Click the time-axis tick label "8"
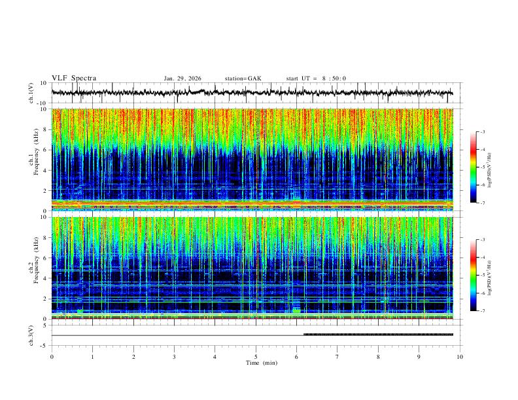This screenshot has height=400, width=518. click(x=378, y=357)
